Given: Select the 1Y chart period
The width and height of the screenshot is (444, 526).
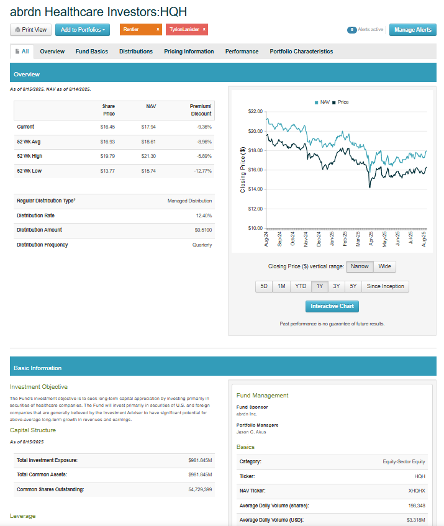Looking at the screenshot, I should click(320, 286).
